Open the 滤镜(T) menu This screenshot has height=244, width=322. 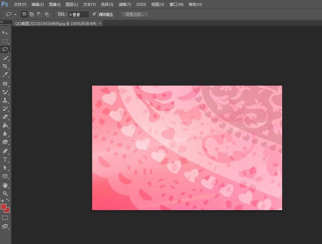124,4
